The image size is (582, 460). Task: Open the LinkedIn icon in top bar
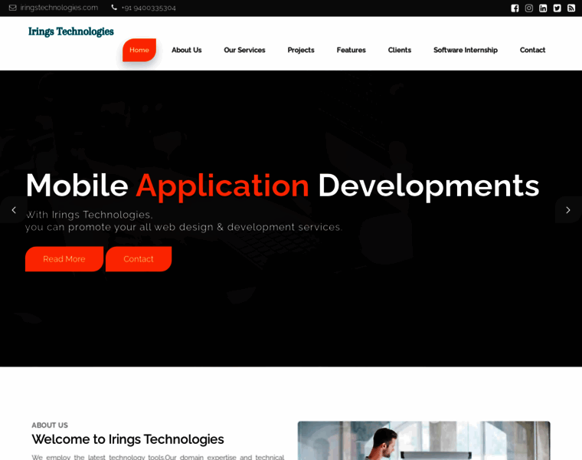tap(543, 8)
